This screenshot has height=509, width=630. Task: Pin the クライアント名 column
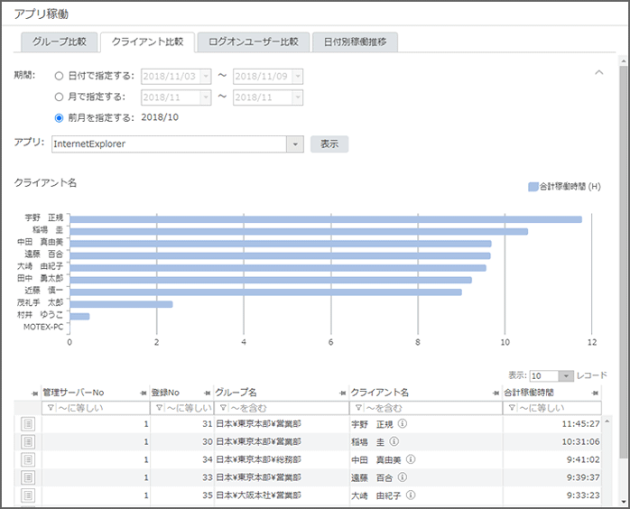496,393
